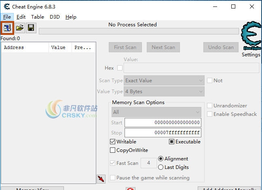
Task: Click the First Scan button
Action: click(125, 47)
